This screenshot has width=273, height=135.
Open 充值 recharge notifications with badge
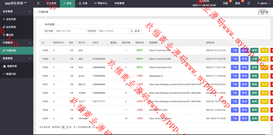coord(225,3)
